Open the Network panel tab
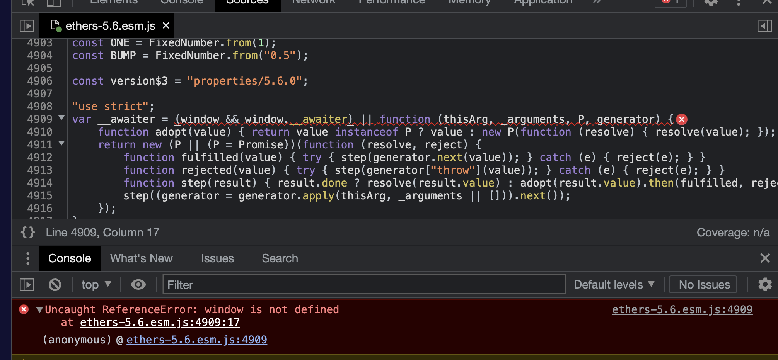 point(314,2)
